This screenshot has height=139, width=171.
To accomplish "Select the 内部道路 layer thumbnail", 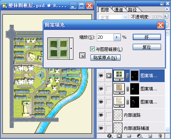I will click(118, 115).
